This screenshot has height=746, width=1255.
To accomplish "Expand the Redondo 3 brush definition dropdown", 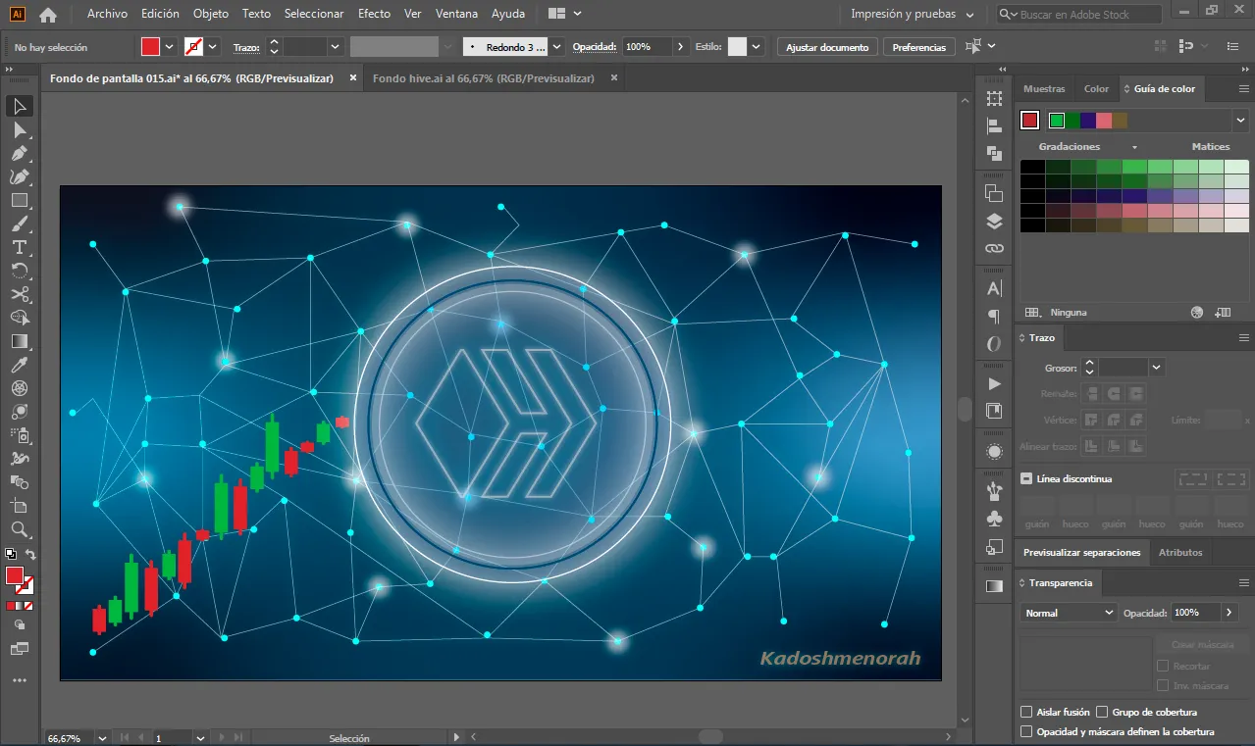I will click(x=557, y=47).
